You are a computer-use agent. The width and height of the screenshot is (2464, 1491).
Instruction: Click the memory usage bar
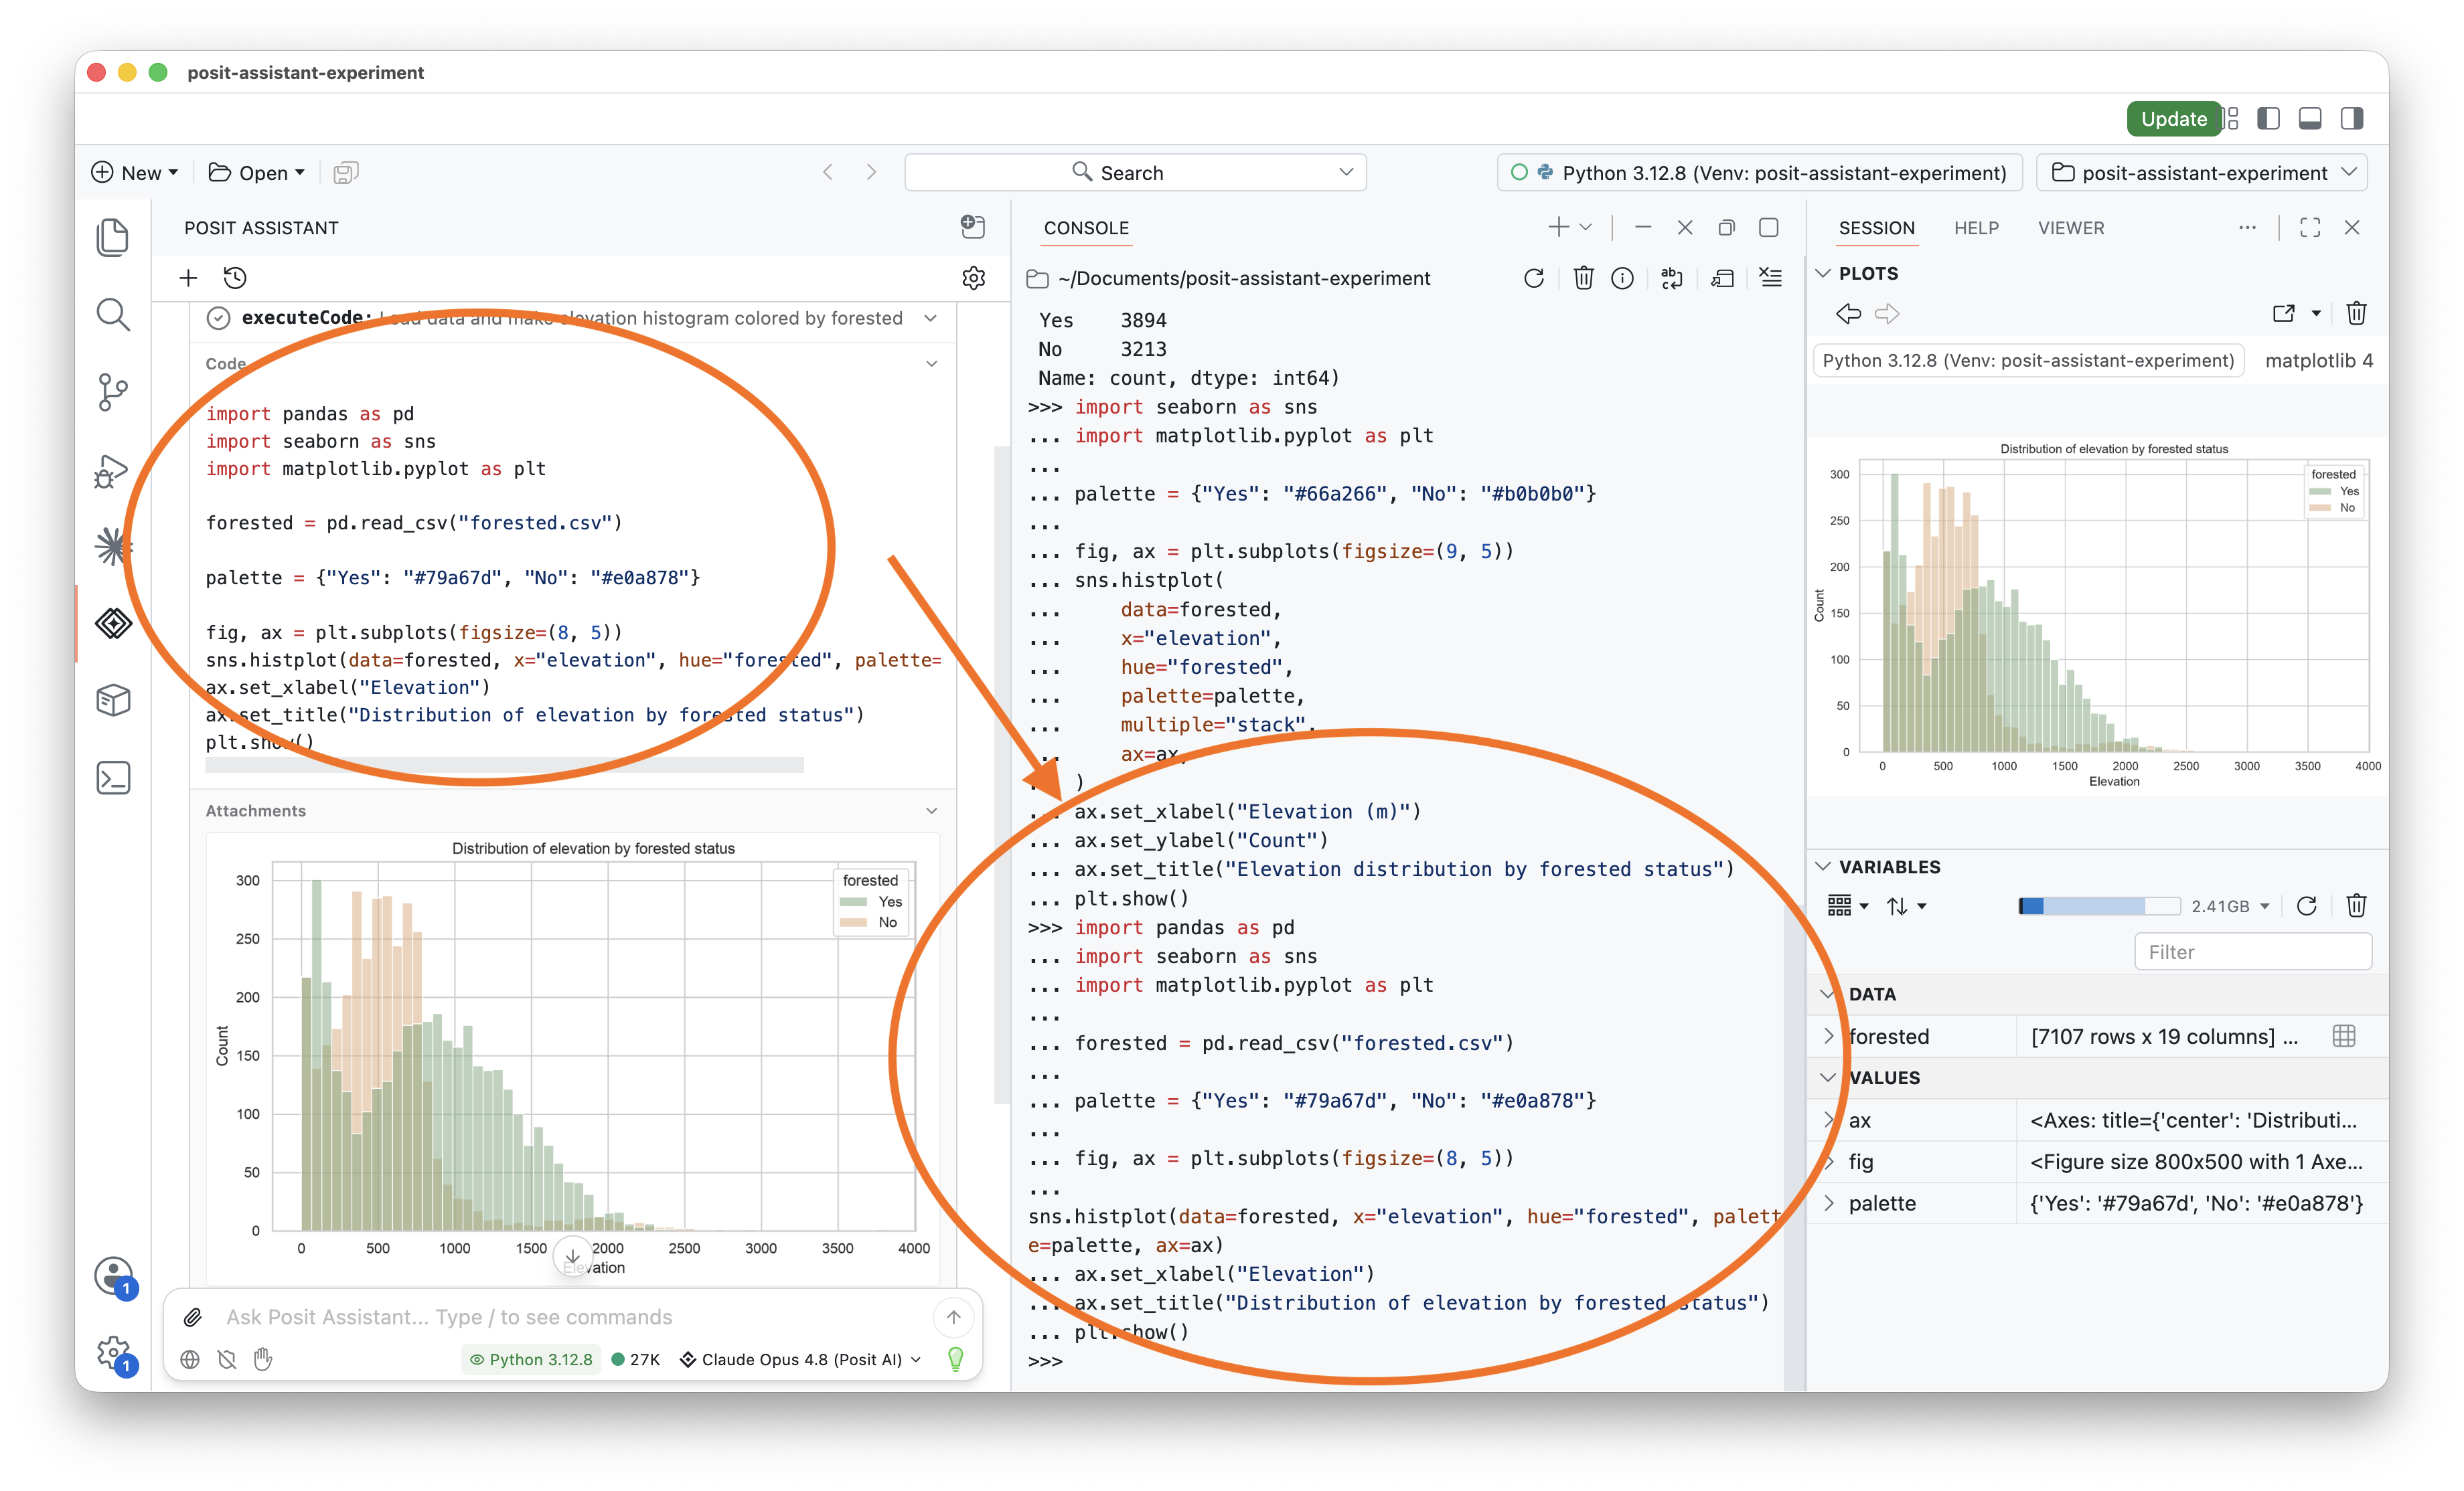click(x=2099, y=906)
